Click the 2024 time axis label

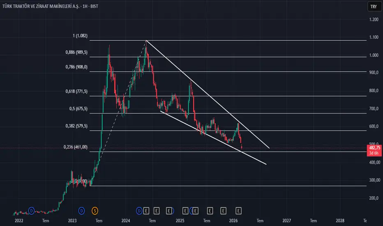point(126,221)
